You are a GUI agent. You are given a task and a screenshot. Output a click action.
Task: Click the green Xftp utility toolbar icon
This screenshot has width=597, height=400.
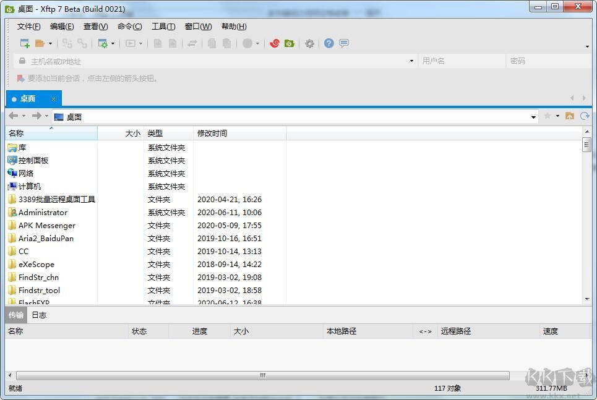[x=290, y=43]
